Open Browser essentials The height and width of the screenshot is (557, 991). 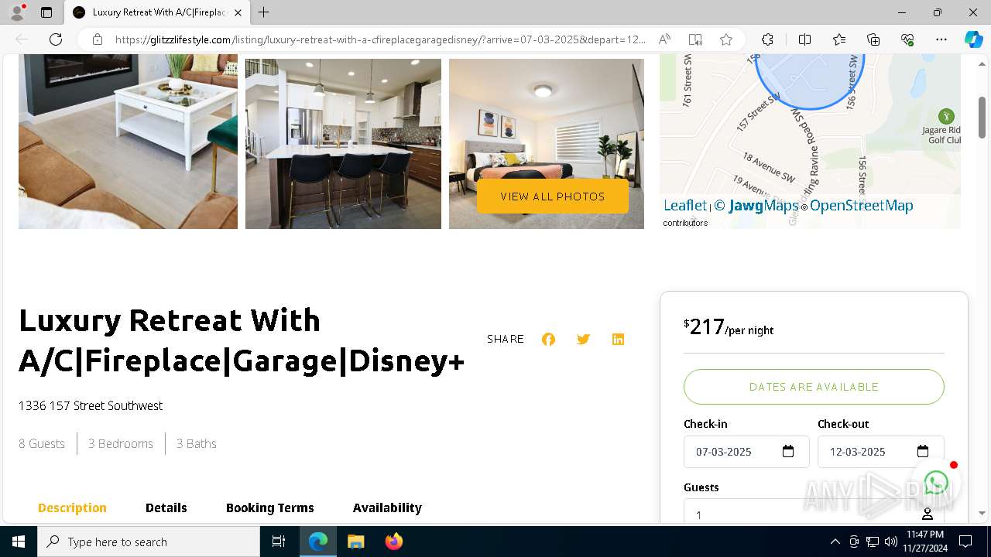tap(907, 39)
